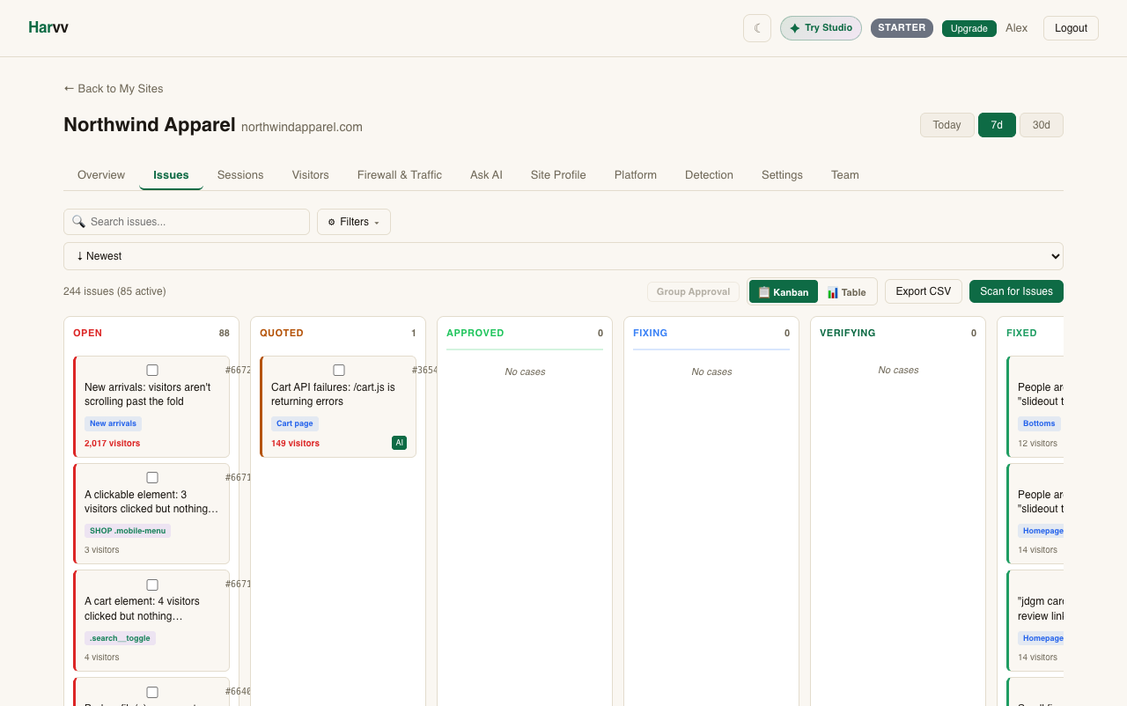Open the Visitors tab
Screen dimensions: 1127x706
click(x=311, y=175)
